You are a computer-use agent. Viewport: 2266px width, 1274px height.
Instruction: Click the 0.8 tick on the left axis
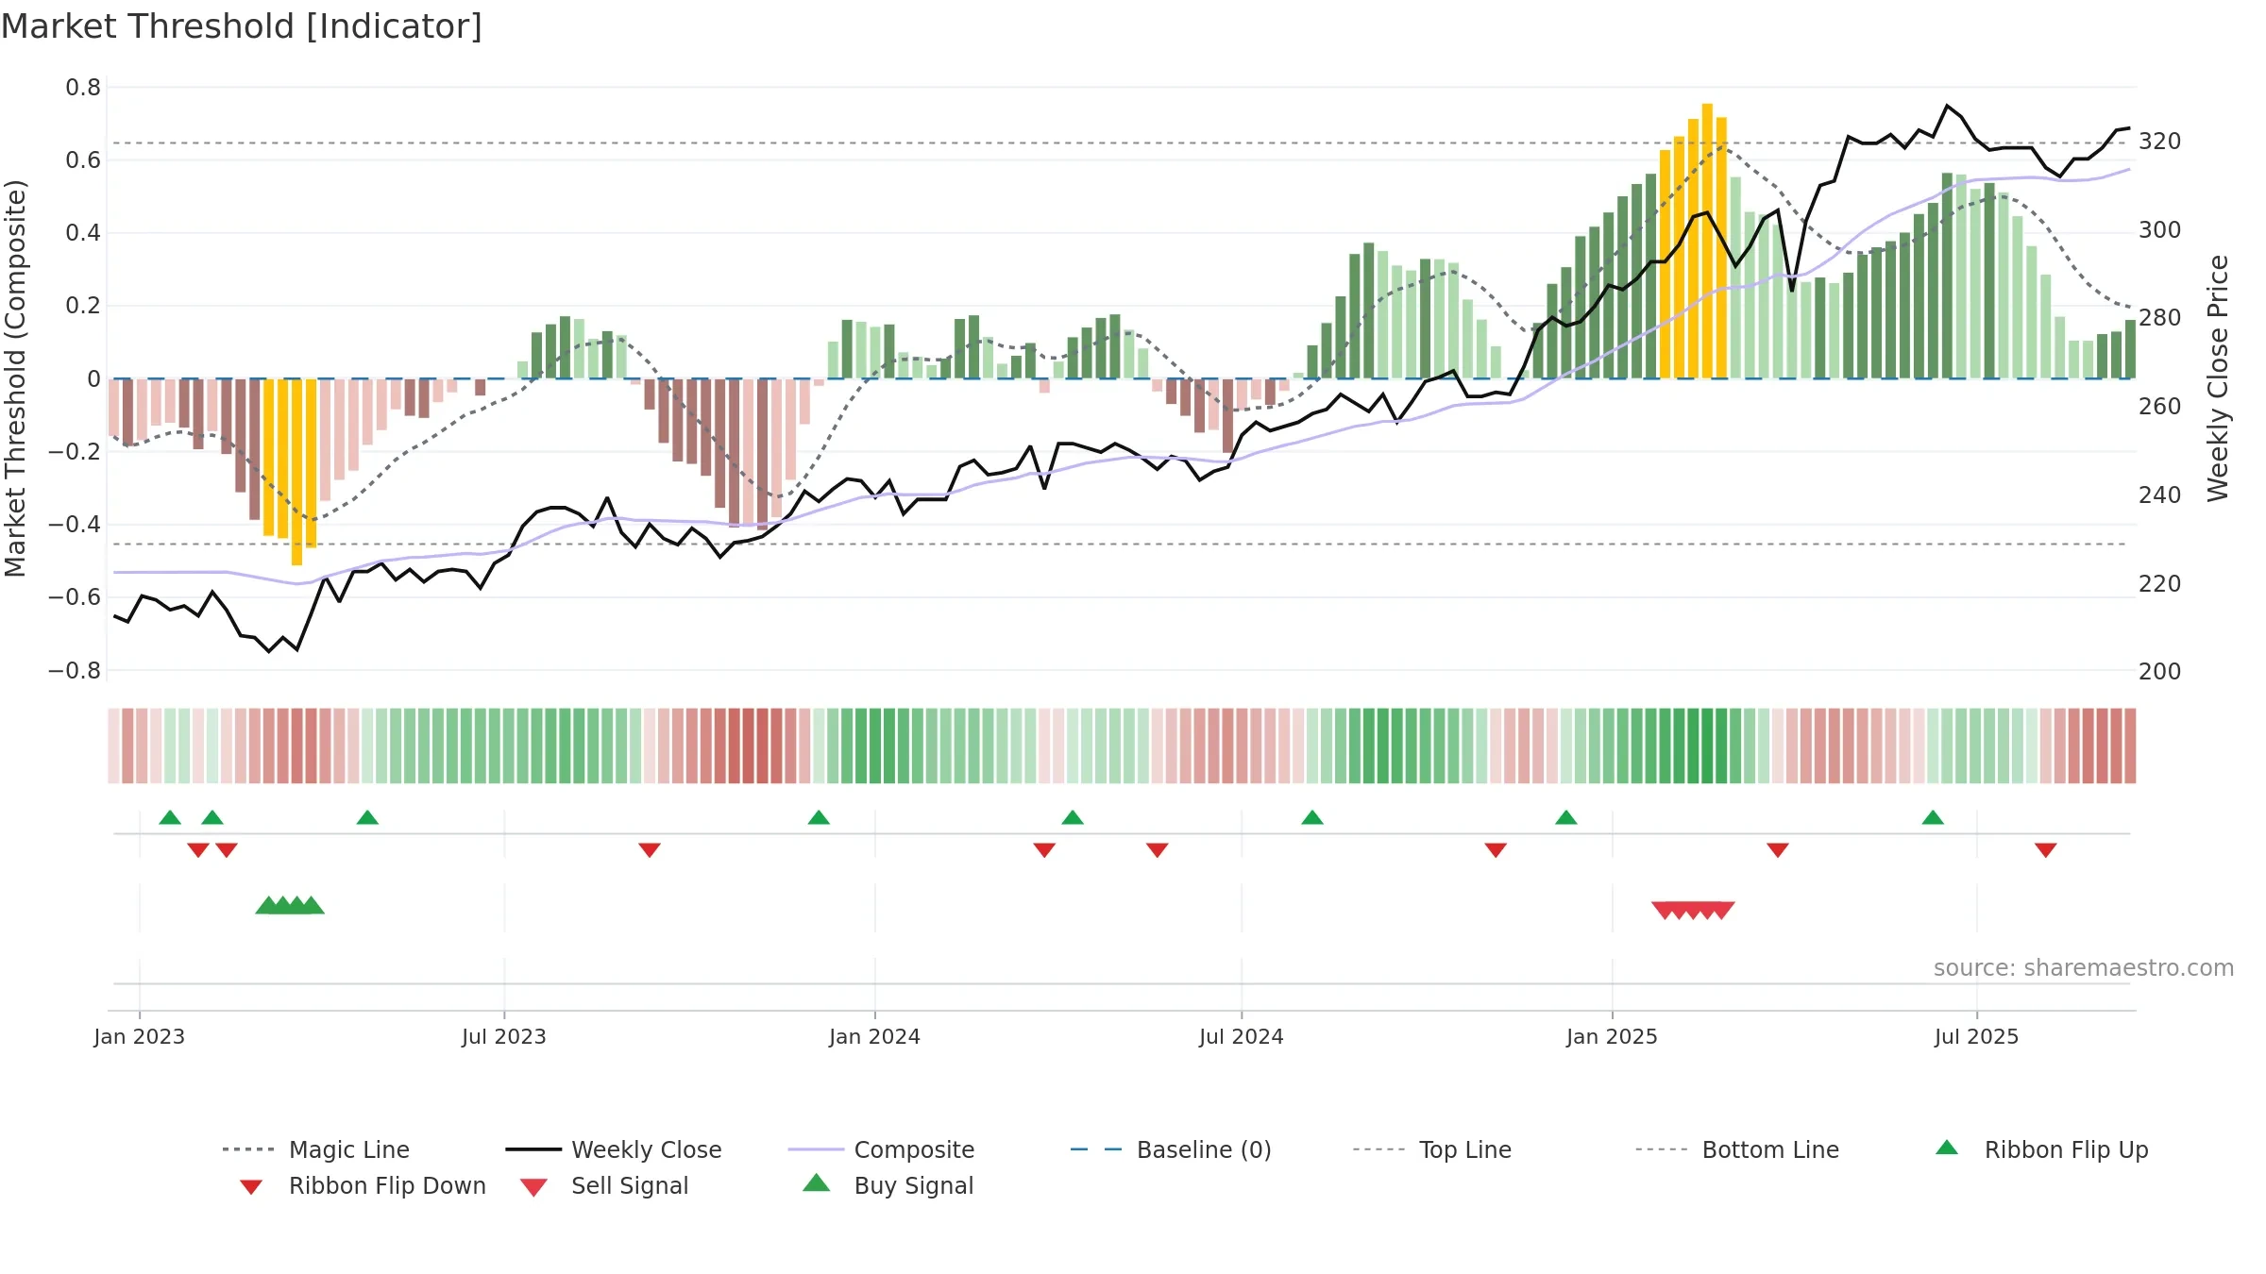point(83,88)
